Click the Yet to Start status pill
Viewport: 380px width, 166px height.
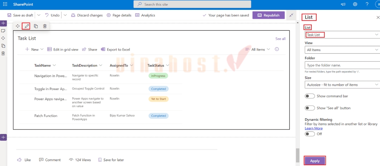click(158, 99)
